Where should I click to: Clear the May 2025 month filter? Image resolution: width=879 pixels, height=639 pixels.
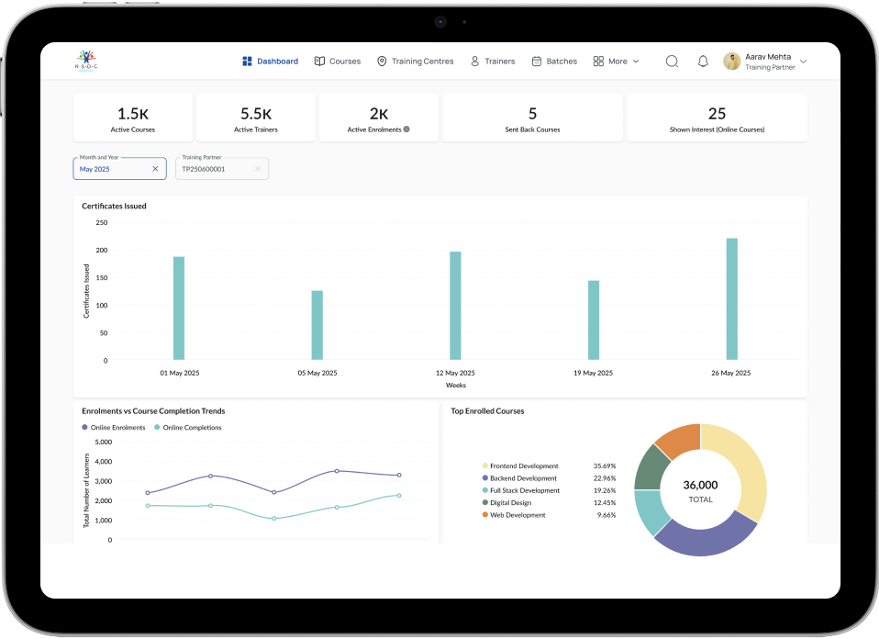pyautogui.click(x=155, y=169)
